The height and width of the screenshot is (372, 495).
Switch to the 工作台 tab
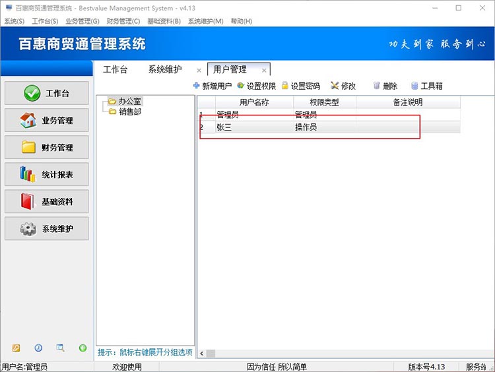115,69
